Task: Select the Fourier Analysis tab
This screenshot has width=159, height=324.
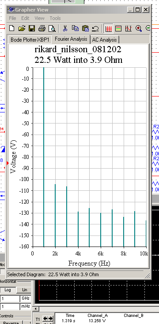Action: click(x=71, y=39)
